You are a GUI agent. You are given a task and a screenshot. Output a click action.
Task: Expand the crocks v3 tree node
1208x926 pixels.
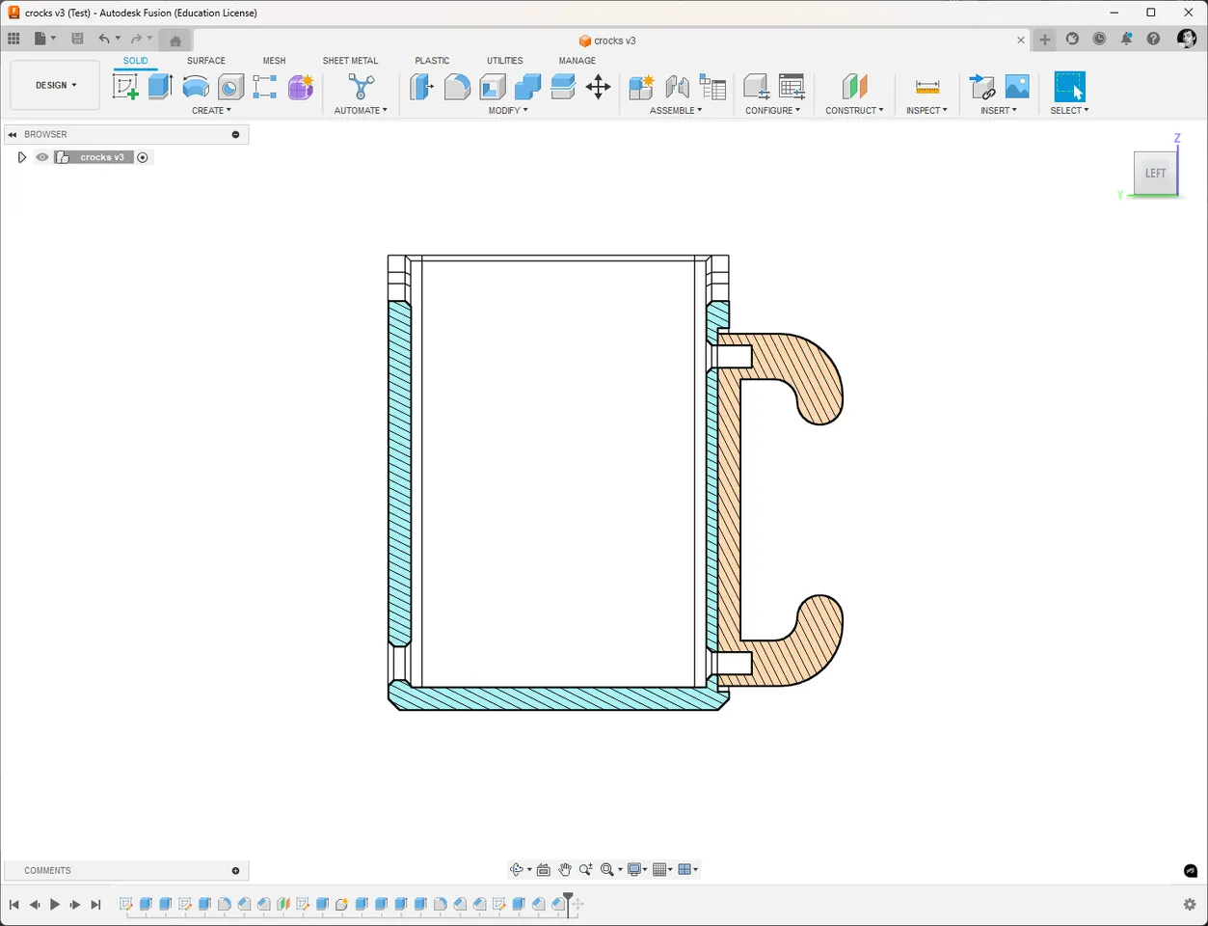pyautogui.click(x=21, y=157)
